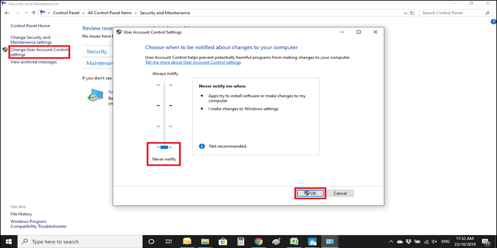
Task: Click the Security section header
Action: tap(97, 51)
